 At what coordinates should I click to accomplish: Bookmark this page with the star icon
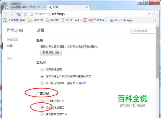[x=149, y=14]
